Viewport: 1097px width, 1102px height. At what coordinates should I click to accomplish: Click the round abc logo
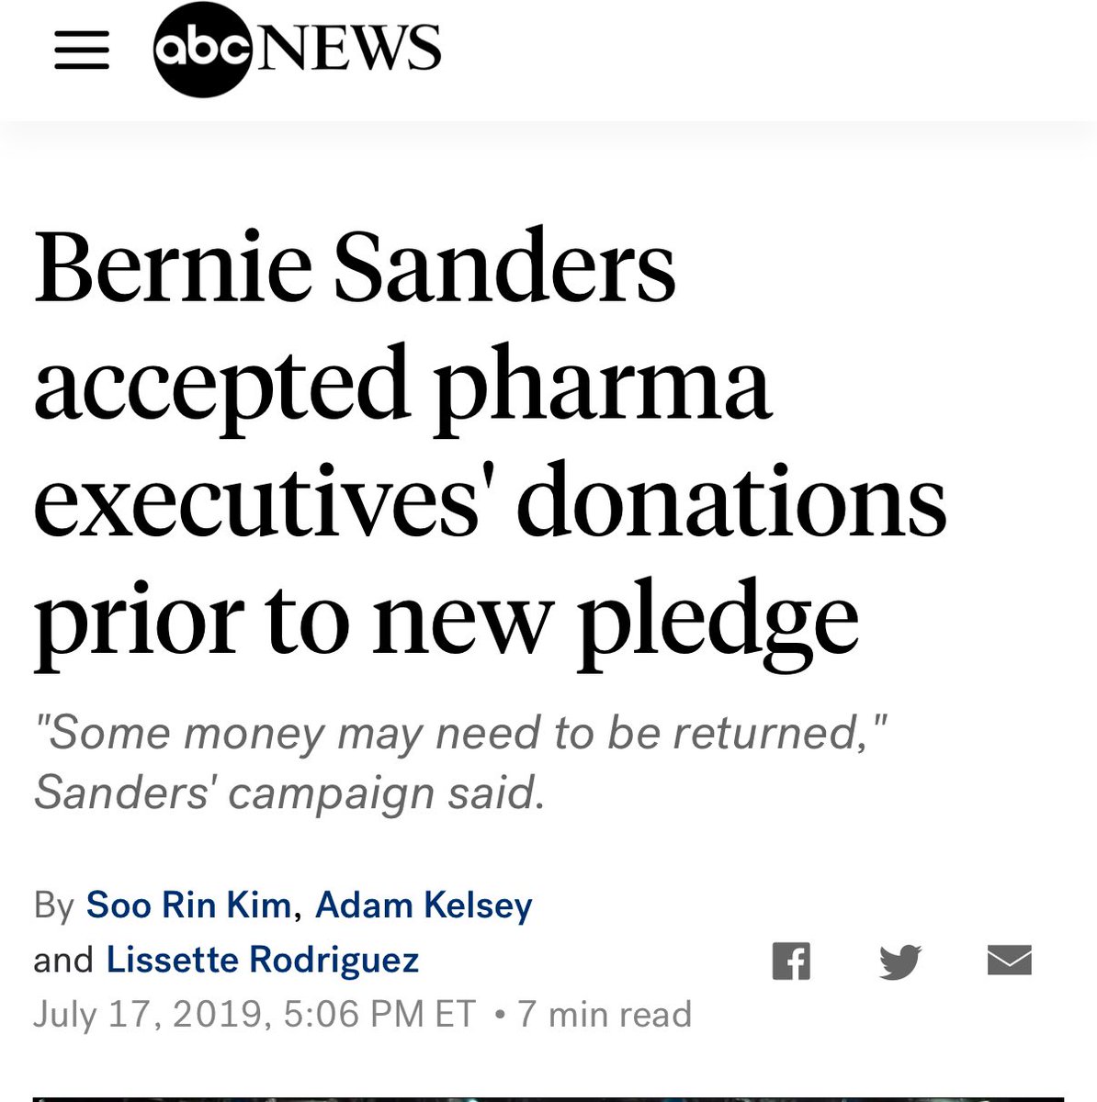202,51
